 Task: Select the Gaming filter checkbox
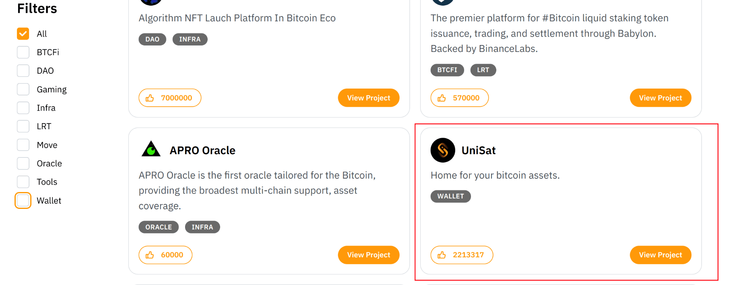click(23, 89)
